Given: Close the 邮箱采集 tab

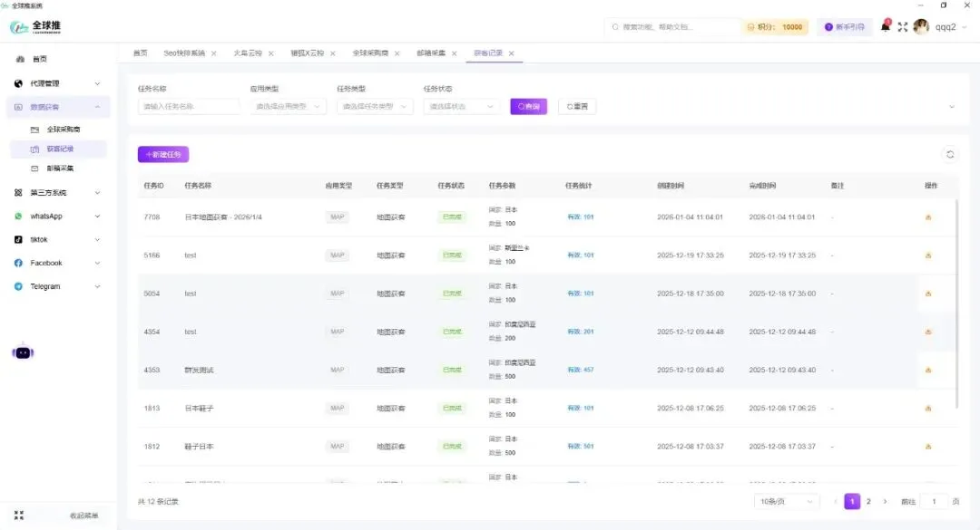Looking at the screenshot, I should 455,53.
